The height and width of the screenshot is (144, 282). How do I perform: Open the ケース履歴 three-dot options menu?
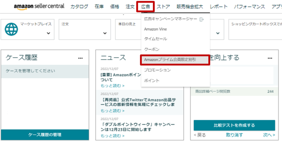80,58
